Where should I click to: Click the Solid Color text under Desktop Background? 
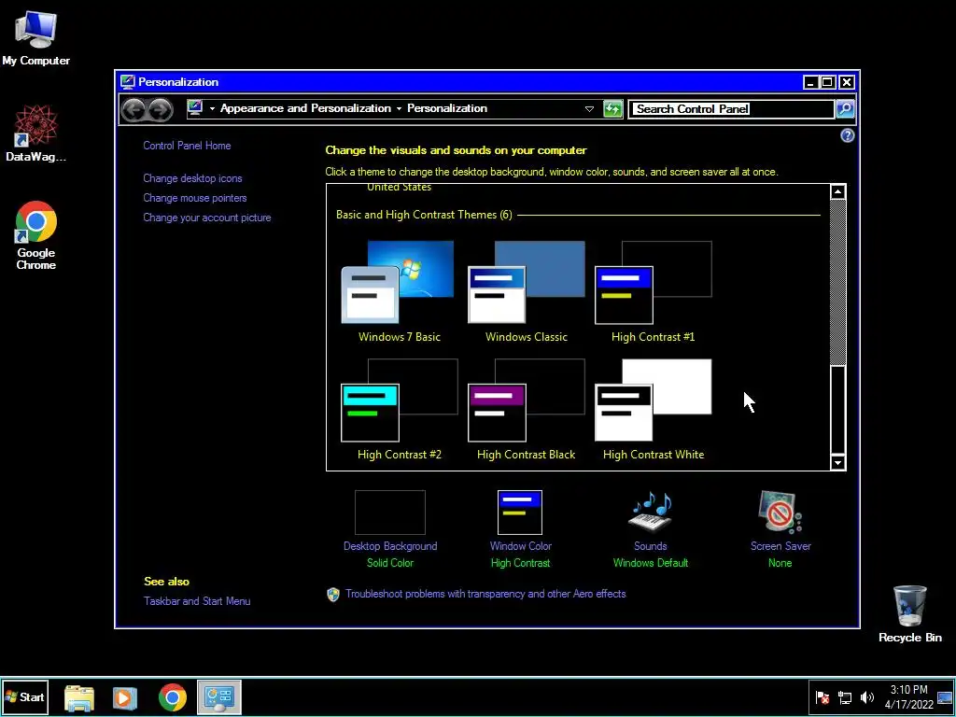tap(390, 563)
